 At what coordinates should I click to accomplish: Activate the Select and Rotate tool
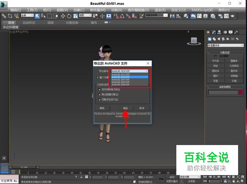tap(69, 16)
